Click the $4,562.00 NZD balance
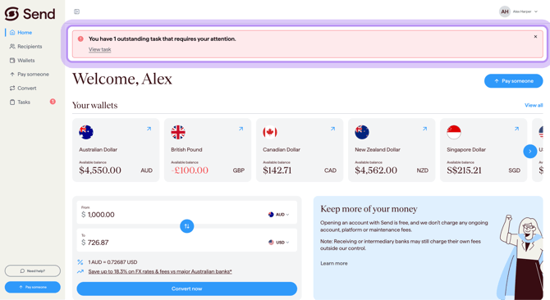Viewport: 550px width, 300px height. tap(376, 170)
